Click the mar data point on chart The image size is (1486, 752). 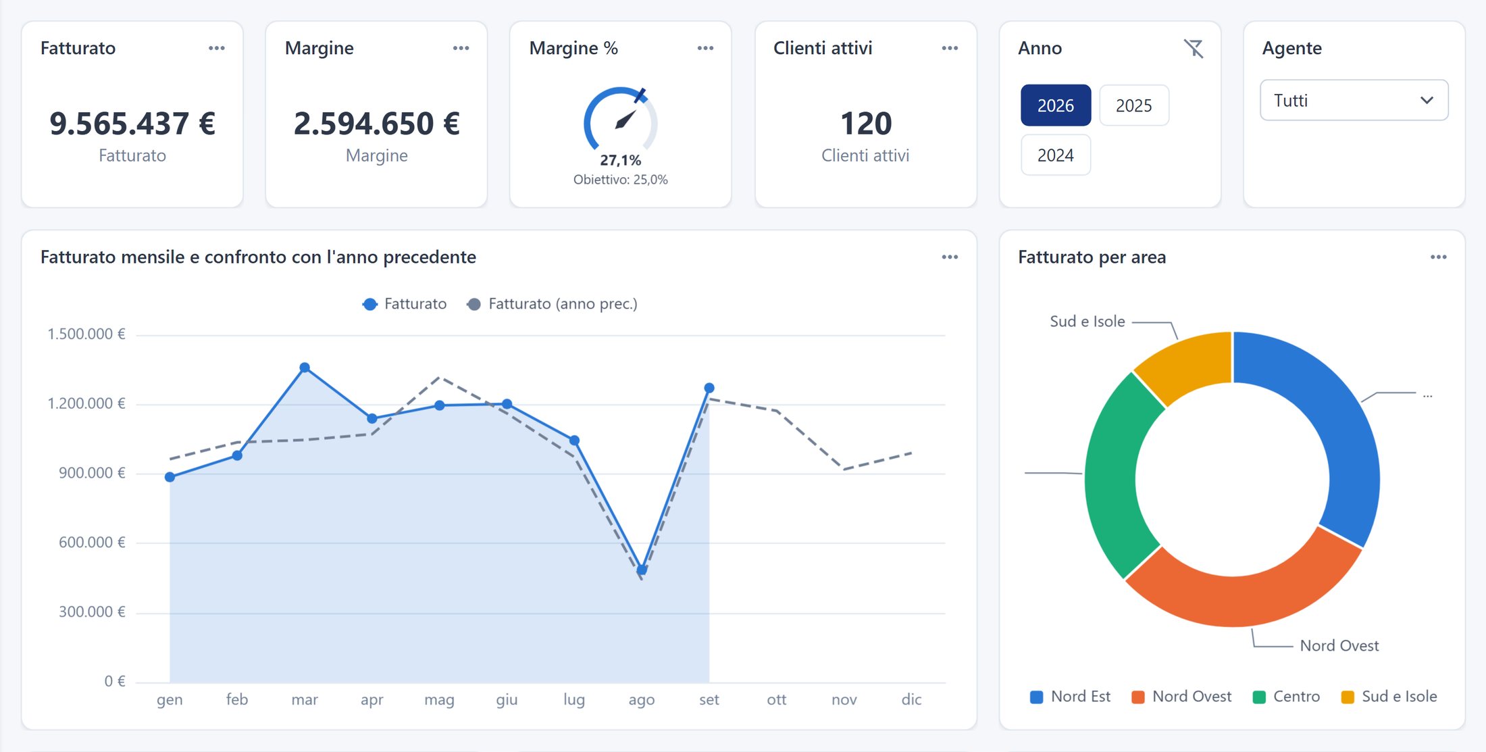[305, 368]
